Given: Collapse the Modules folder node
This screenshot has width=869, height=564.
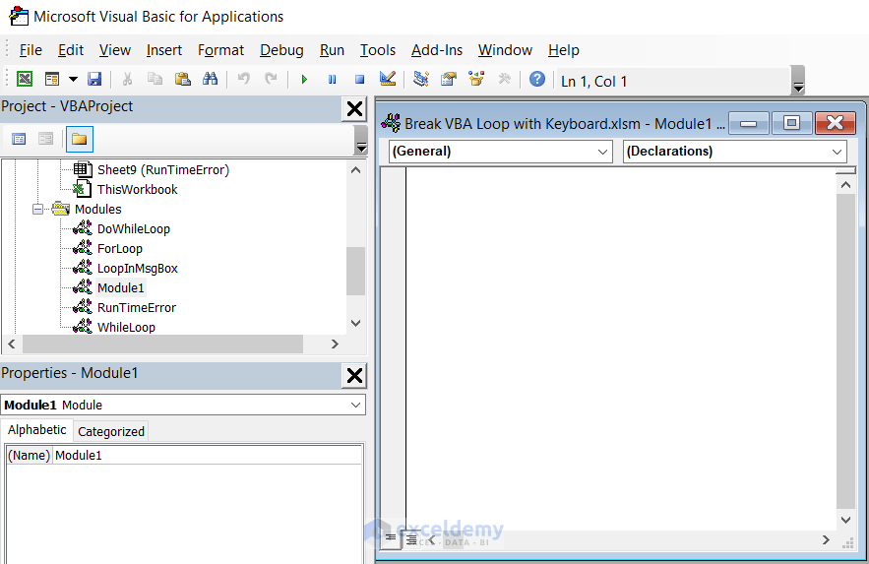Looking at the screenshot, I should (37, 210).
